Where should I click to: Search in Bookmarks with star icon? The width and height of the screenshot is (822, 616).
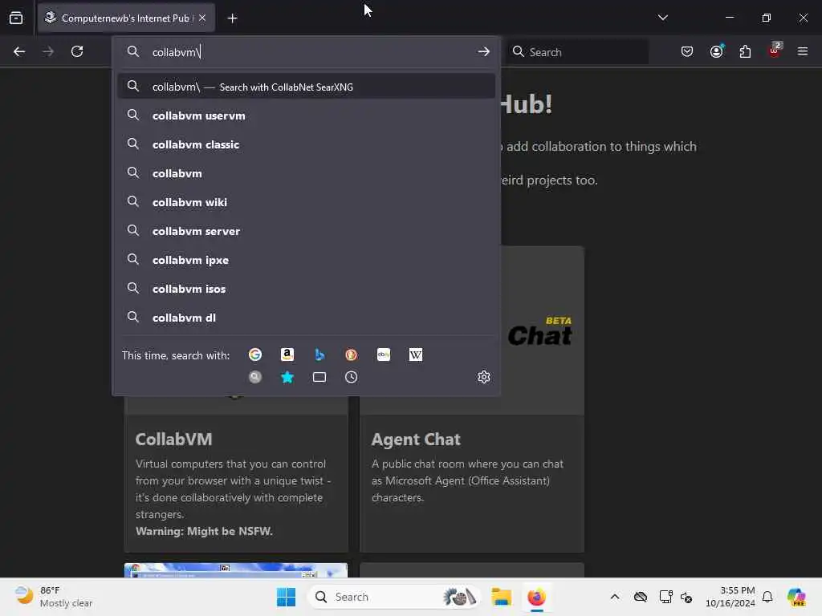pos(287,377)
